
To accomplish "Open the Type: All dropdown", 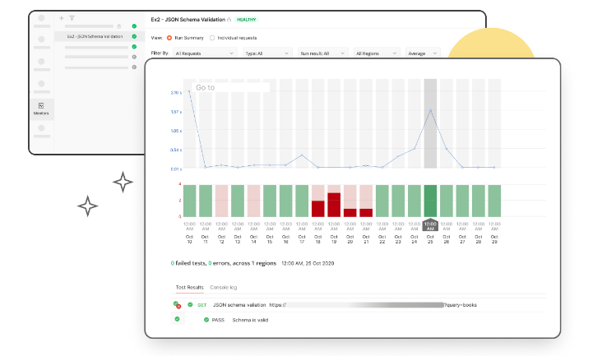I will [266, 53].
